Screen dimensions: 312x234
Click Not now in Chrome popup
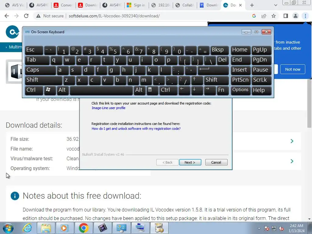click(x=293, y=69)
